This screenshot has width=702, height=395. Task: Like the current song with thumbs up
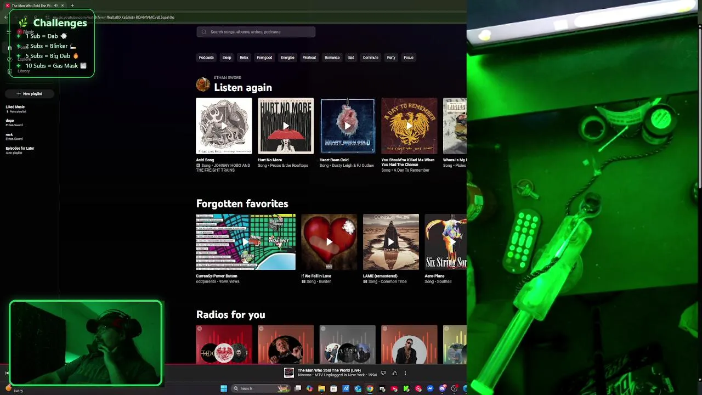[x=394, y=373]
